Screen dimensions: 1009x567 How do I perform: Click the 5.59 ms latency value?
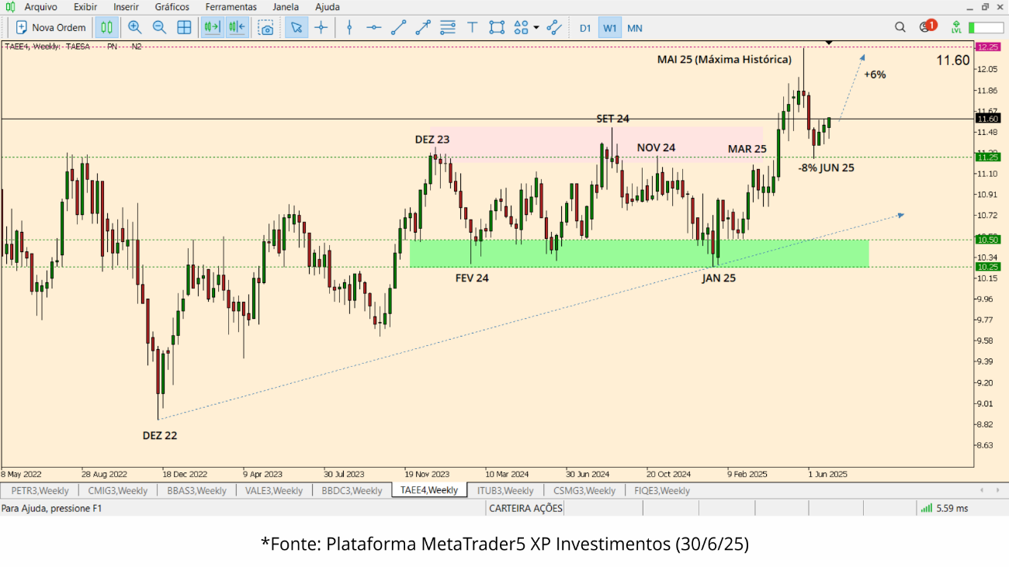952,508
